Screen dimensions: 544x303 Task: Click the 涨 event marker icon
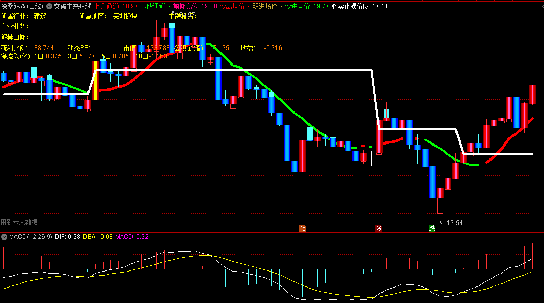point(378,228)
